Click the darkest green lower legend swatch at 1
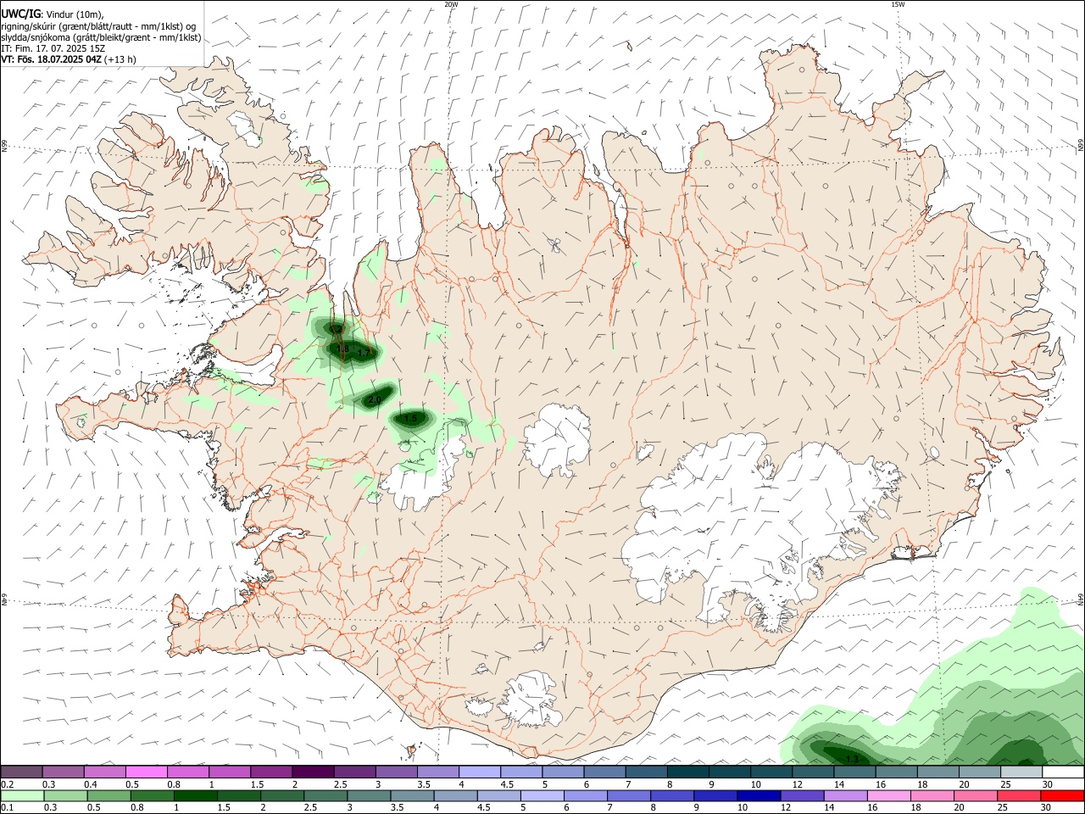The image size is (1085, 814). 195,795
